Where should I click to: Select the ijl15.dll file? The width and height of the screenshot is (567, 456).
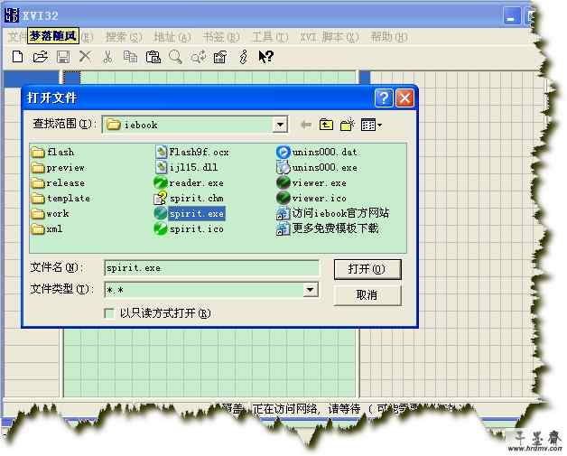(186, 167)
